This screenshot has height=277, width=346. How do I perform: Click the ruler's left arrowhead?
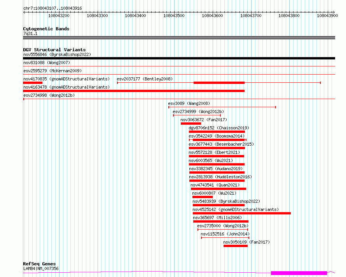point(24,12)
